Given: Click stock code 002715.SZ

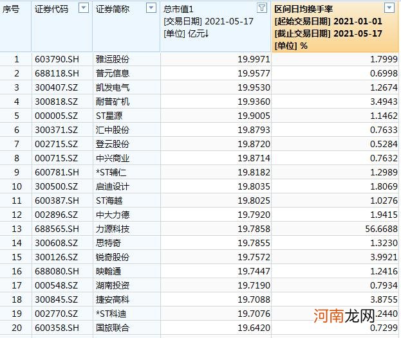Looking at the screenshot, I should point(56,144).
